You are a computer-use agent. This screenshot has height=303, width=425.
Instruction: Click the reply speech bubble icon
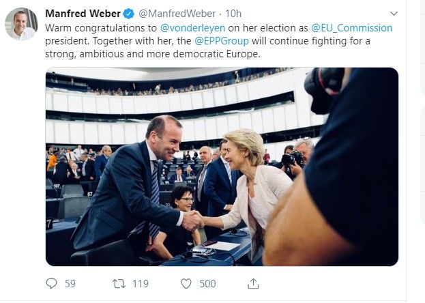click(51, 283)
